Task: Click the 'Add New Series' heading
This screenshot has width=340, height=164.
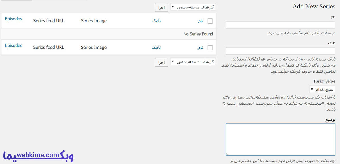Action: (314, 7)
